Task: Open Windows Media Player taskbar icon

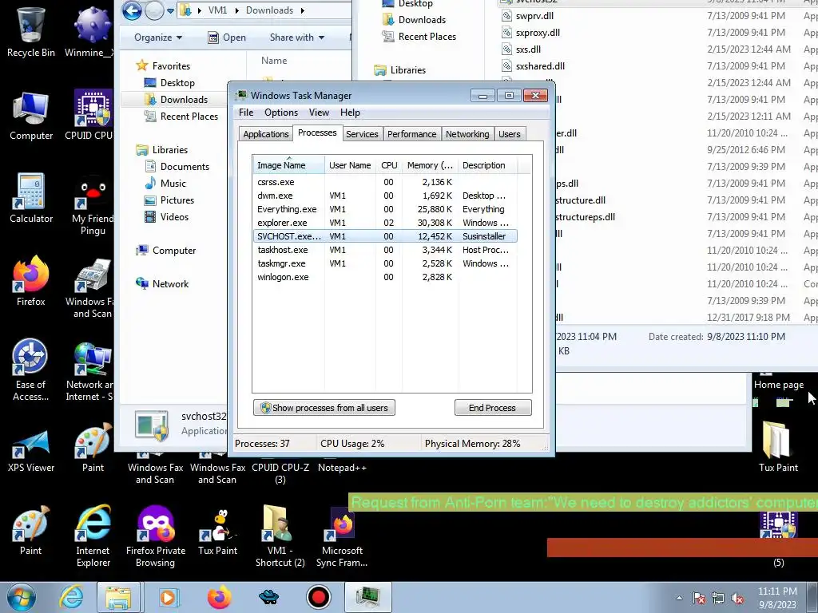Action: tap(168, 597)
